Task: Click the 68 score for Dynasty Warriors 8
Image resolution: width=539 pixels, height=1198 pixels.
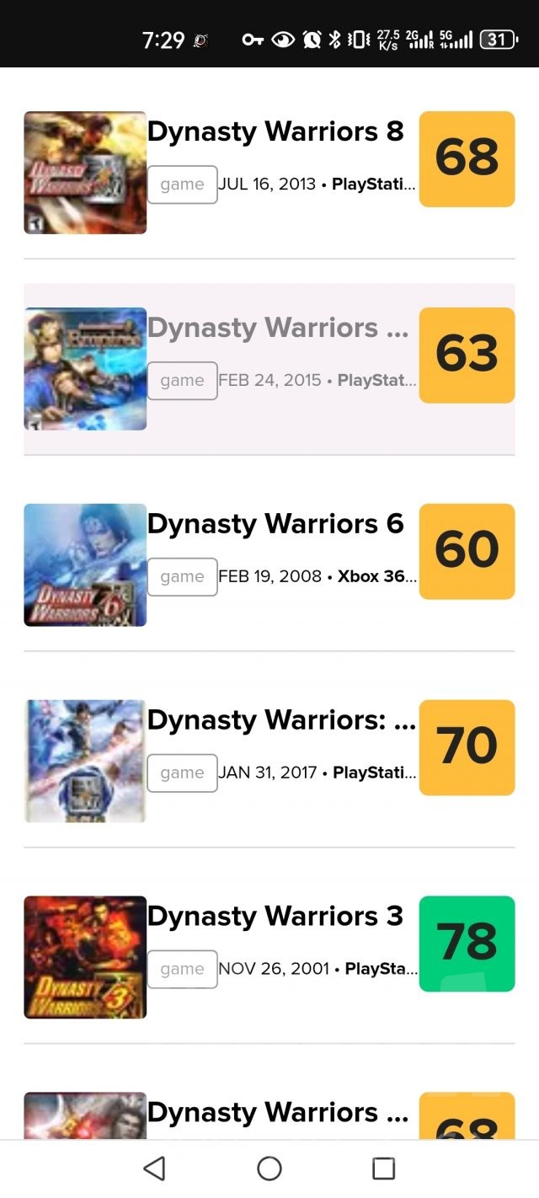Action: pos(467,158)
